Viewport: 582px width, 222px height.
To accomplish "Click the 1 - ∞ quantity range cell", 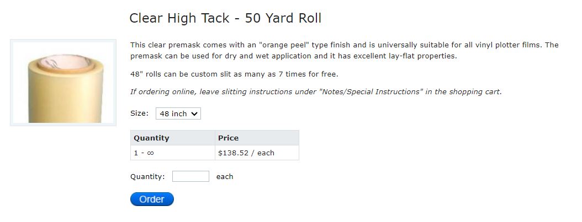I will [173, 153].
